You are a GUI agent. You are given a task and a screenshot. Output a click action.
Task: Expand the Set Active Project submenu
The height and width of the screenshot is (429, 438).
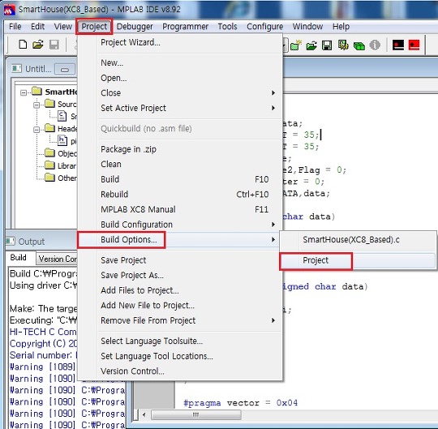pos(273,108)
